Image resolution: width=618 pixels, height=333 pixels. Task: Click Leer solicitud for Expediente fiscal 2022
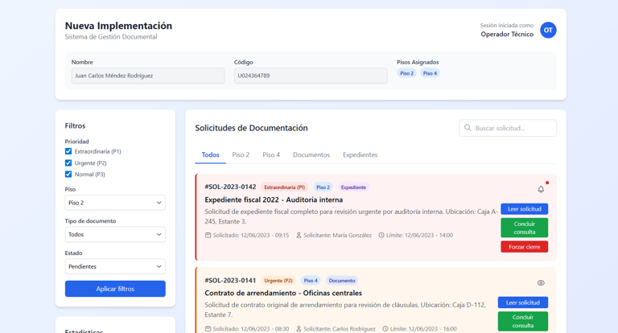coord(524,209)
